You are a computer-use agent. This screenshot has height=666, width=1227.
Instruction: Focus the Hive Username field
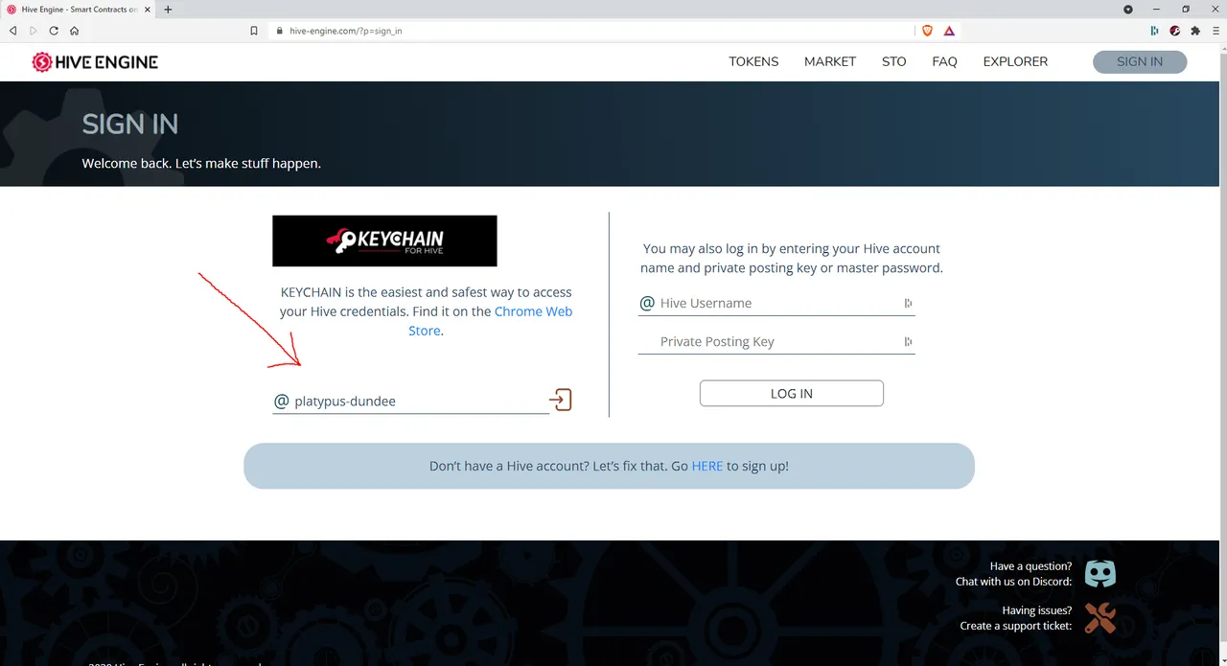(x=778, y=303)
